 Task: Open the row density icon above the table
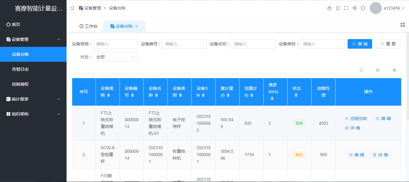(378, 70)
